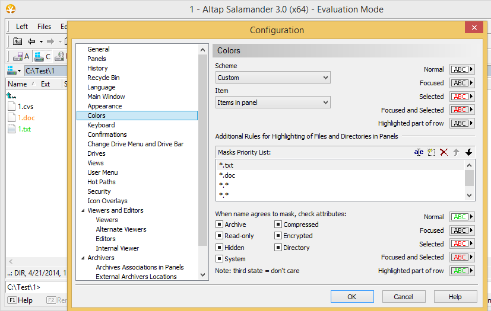Switch to drive A in the drive bar

[x=21, y=56]
